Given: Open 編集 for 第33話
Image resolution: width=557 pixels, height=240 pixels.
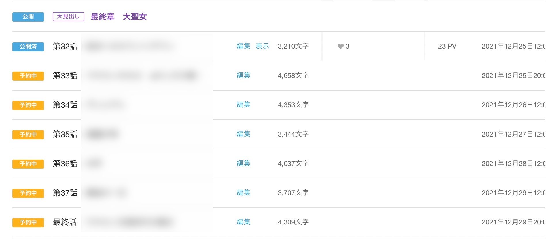Looking at the screenshot, I should (243, 76).
